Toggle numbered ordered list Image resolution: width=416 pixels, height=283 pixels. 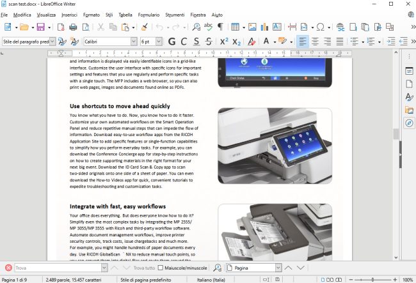[371, 42]
